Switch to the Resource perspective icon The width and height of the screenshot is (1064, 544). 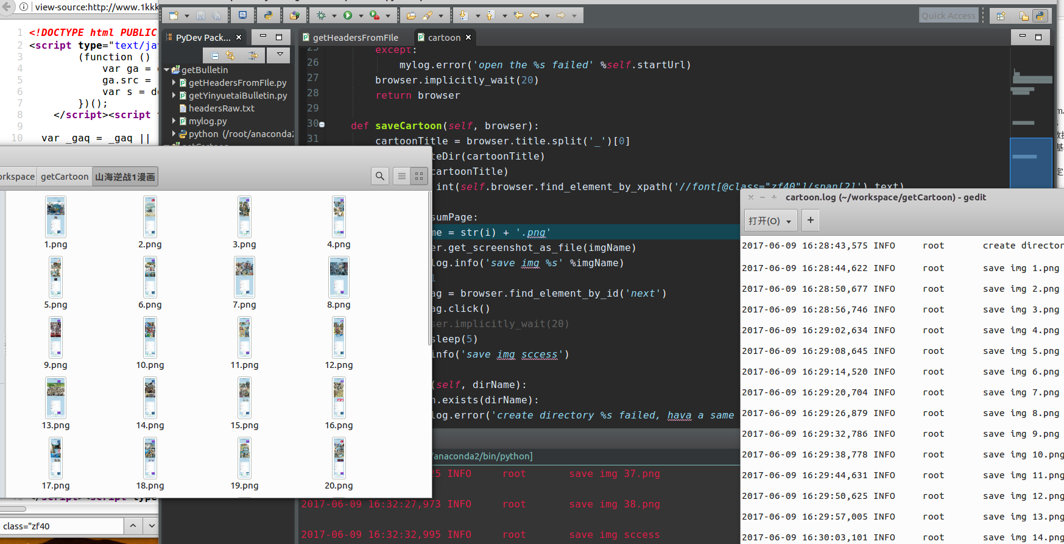pyautogui.click(x=1024, y=16)
